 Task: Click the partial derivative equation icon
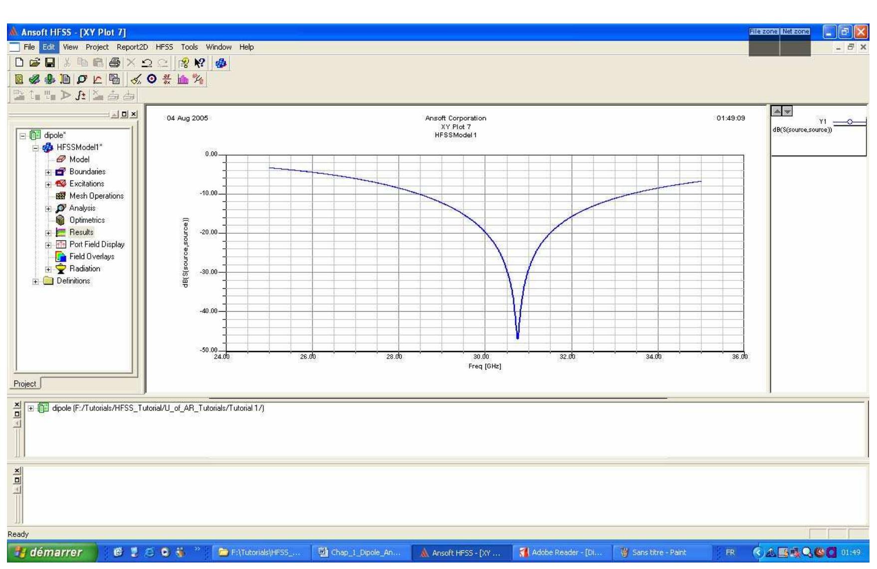coord(166,80)
